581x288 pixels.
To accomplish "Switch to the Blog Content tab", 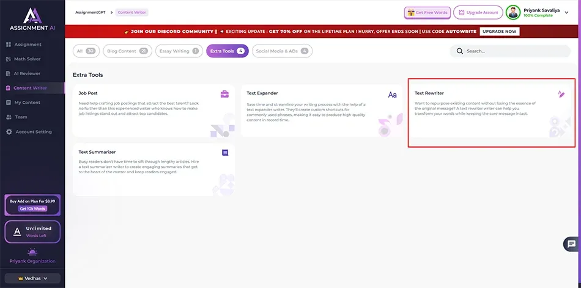I will pyautogui.click(x=126, y=51).
